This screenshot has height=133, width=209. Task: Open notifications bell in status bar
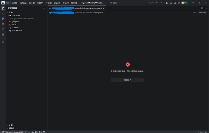206,132
